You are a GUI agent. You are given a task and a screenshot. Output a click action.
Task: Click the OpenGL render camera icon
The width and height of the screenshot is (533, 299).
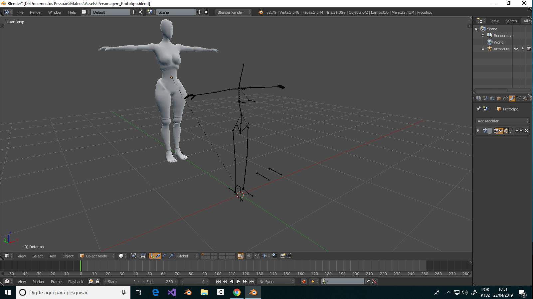pyautogui.click(x=282, y=256)
